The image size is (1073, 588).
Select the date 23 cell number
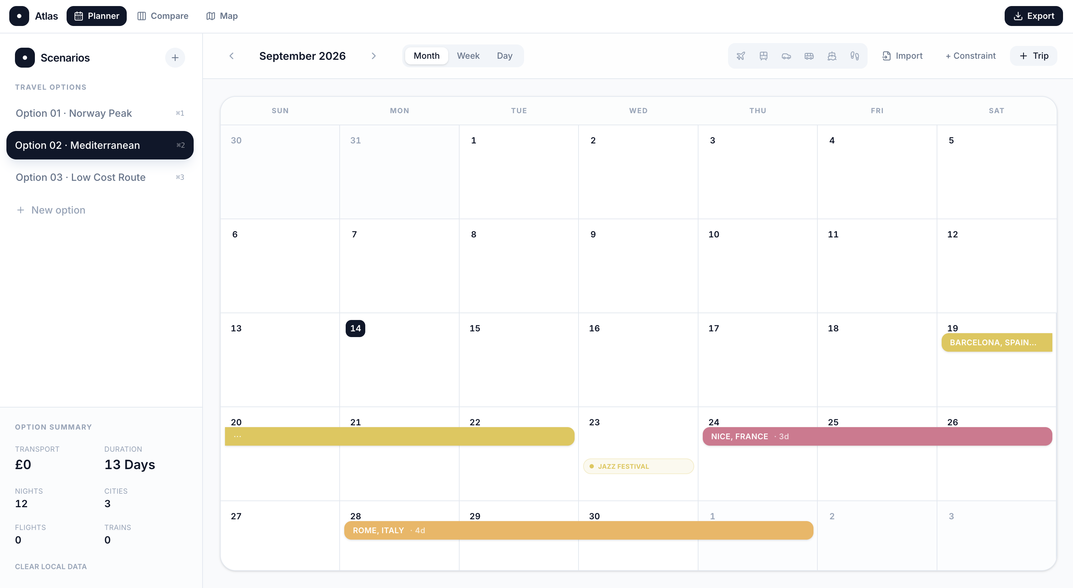594,422
